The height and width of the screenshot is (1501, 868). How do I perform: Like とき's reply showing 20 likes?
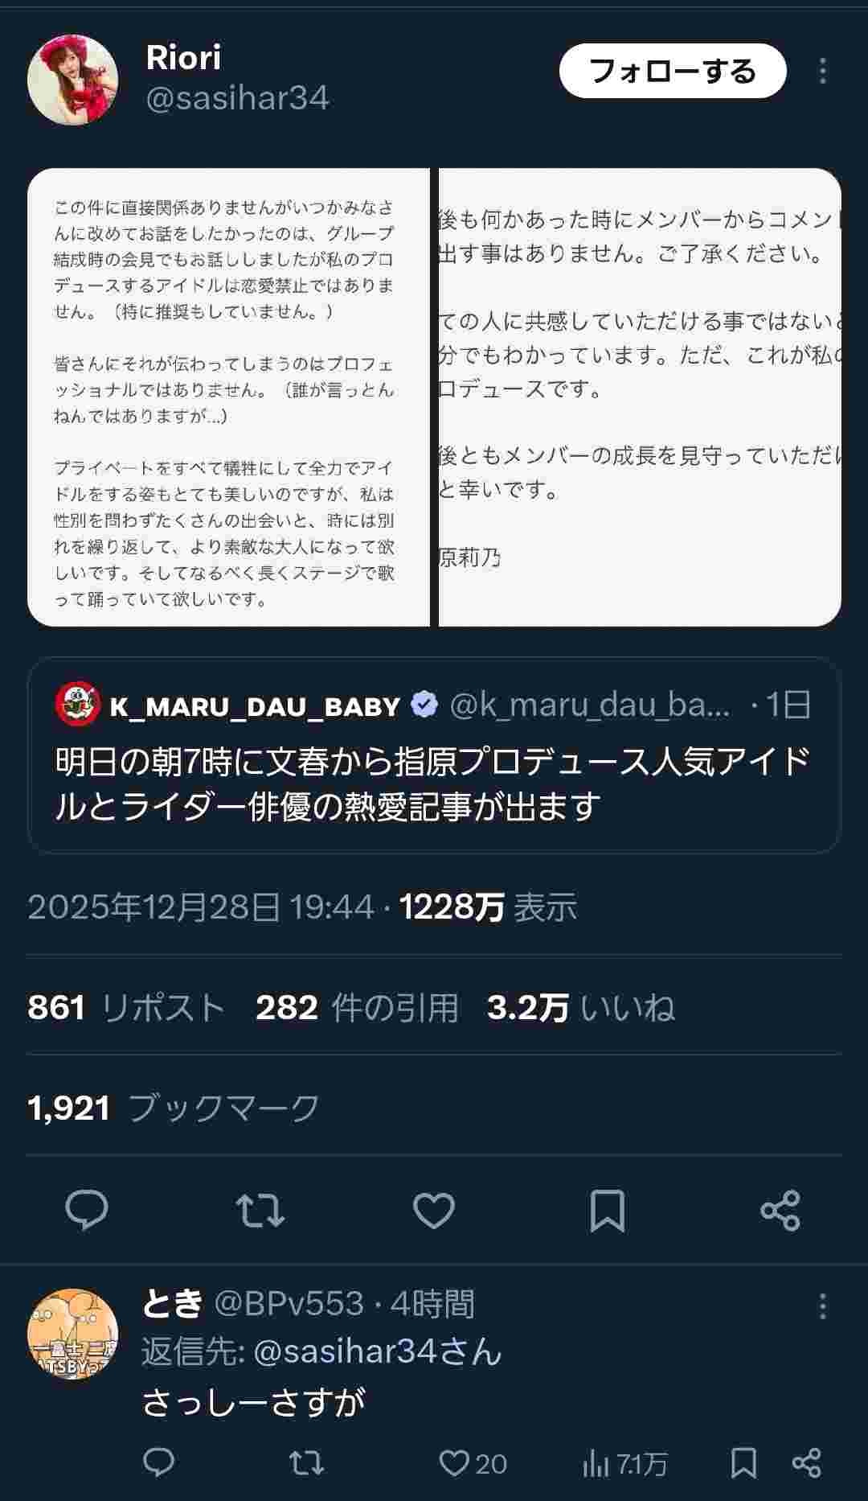coord(473,1463)
